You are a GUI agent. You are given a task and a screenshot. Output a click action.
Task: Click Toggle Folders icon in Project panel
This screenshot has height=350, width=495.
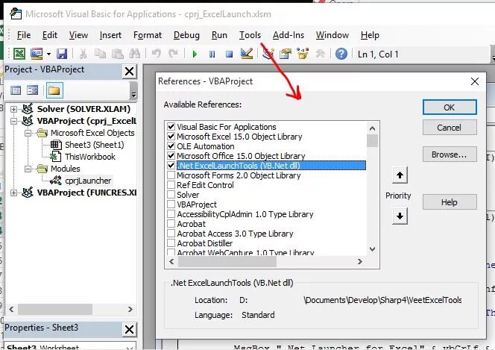pos(54,90)
